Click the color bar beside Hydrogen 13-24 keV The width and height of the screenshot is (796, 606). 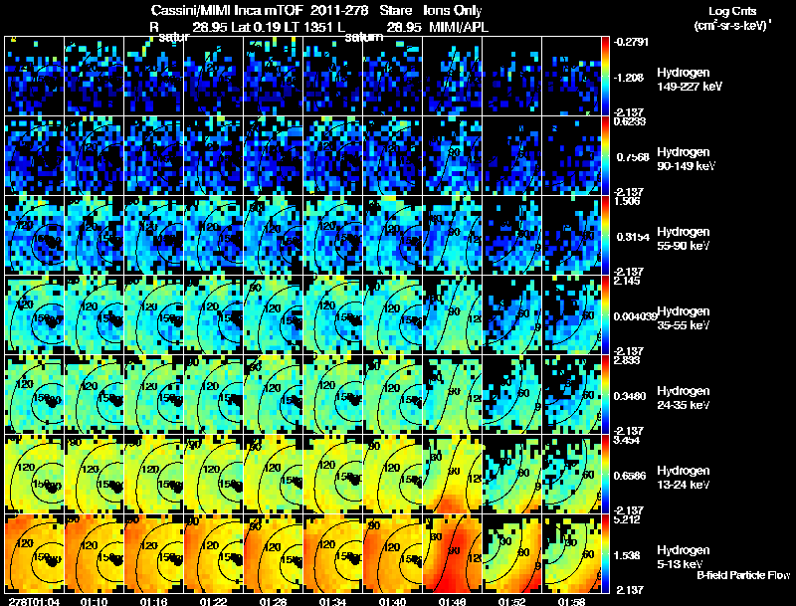(605, 475)
